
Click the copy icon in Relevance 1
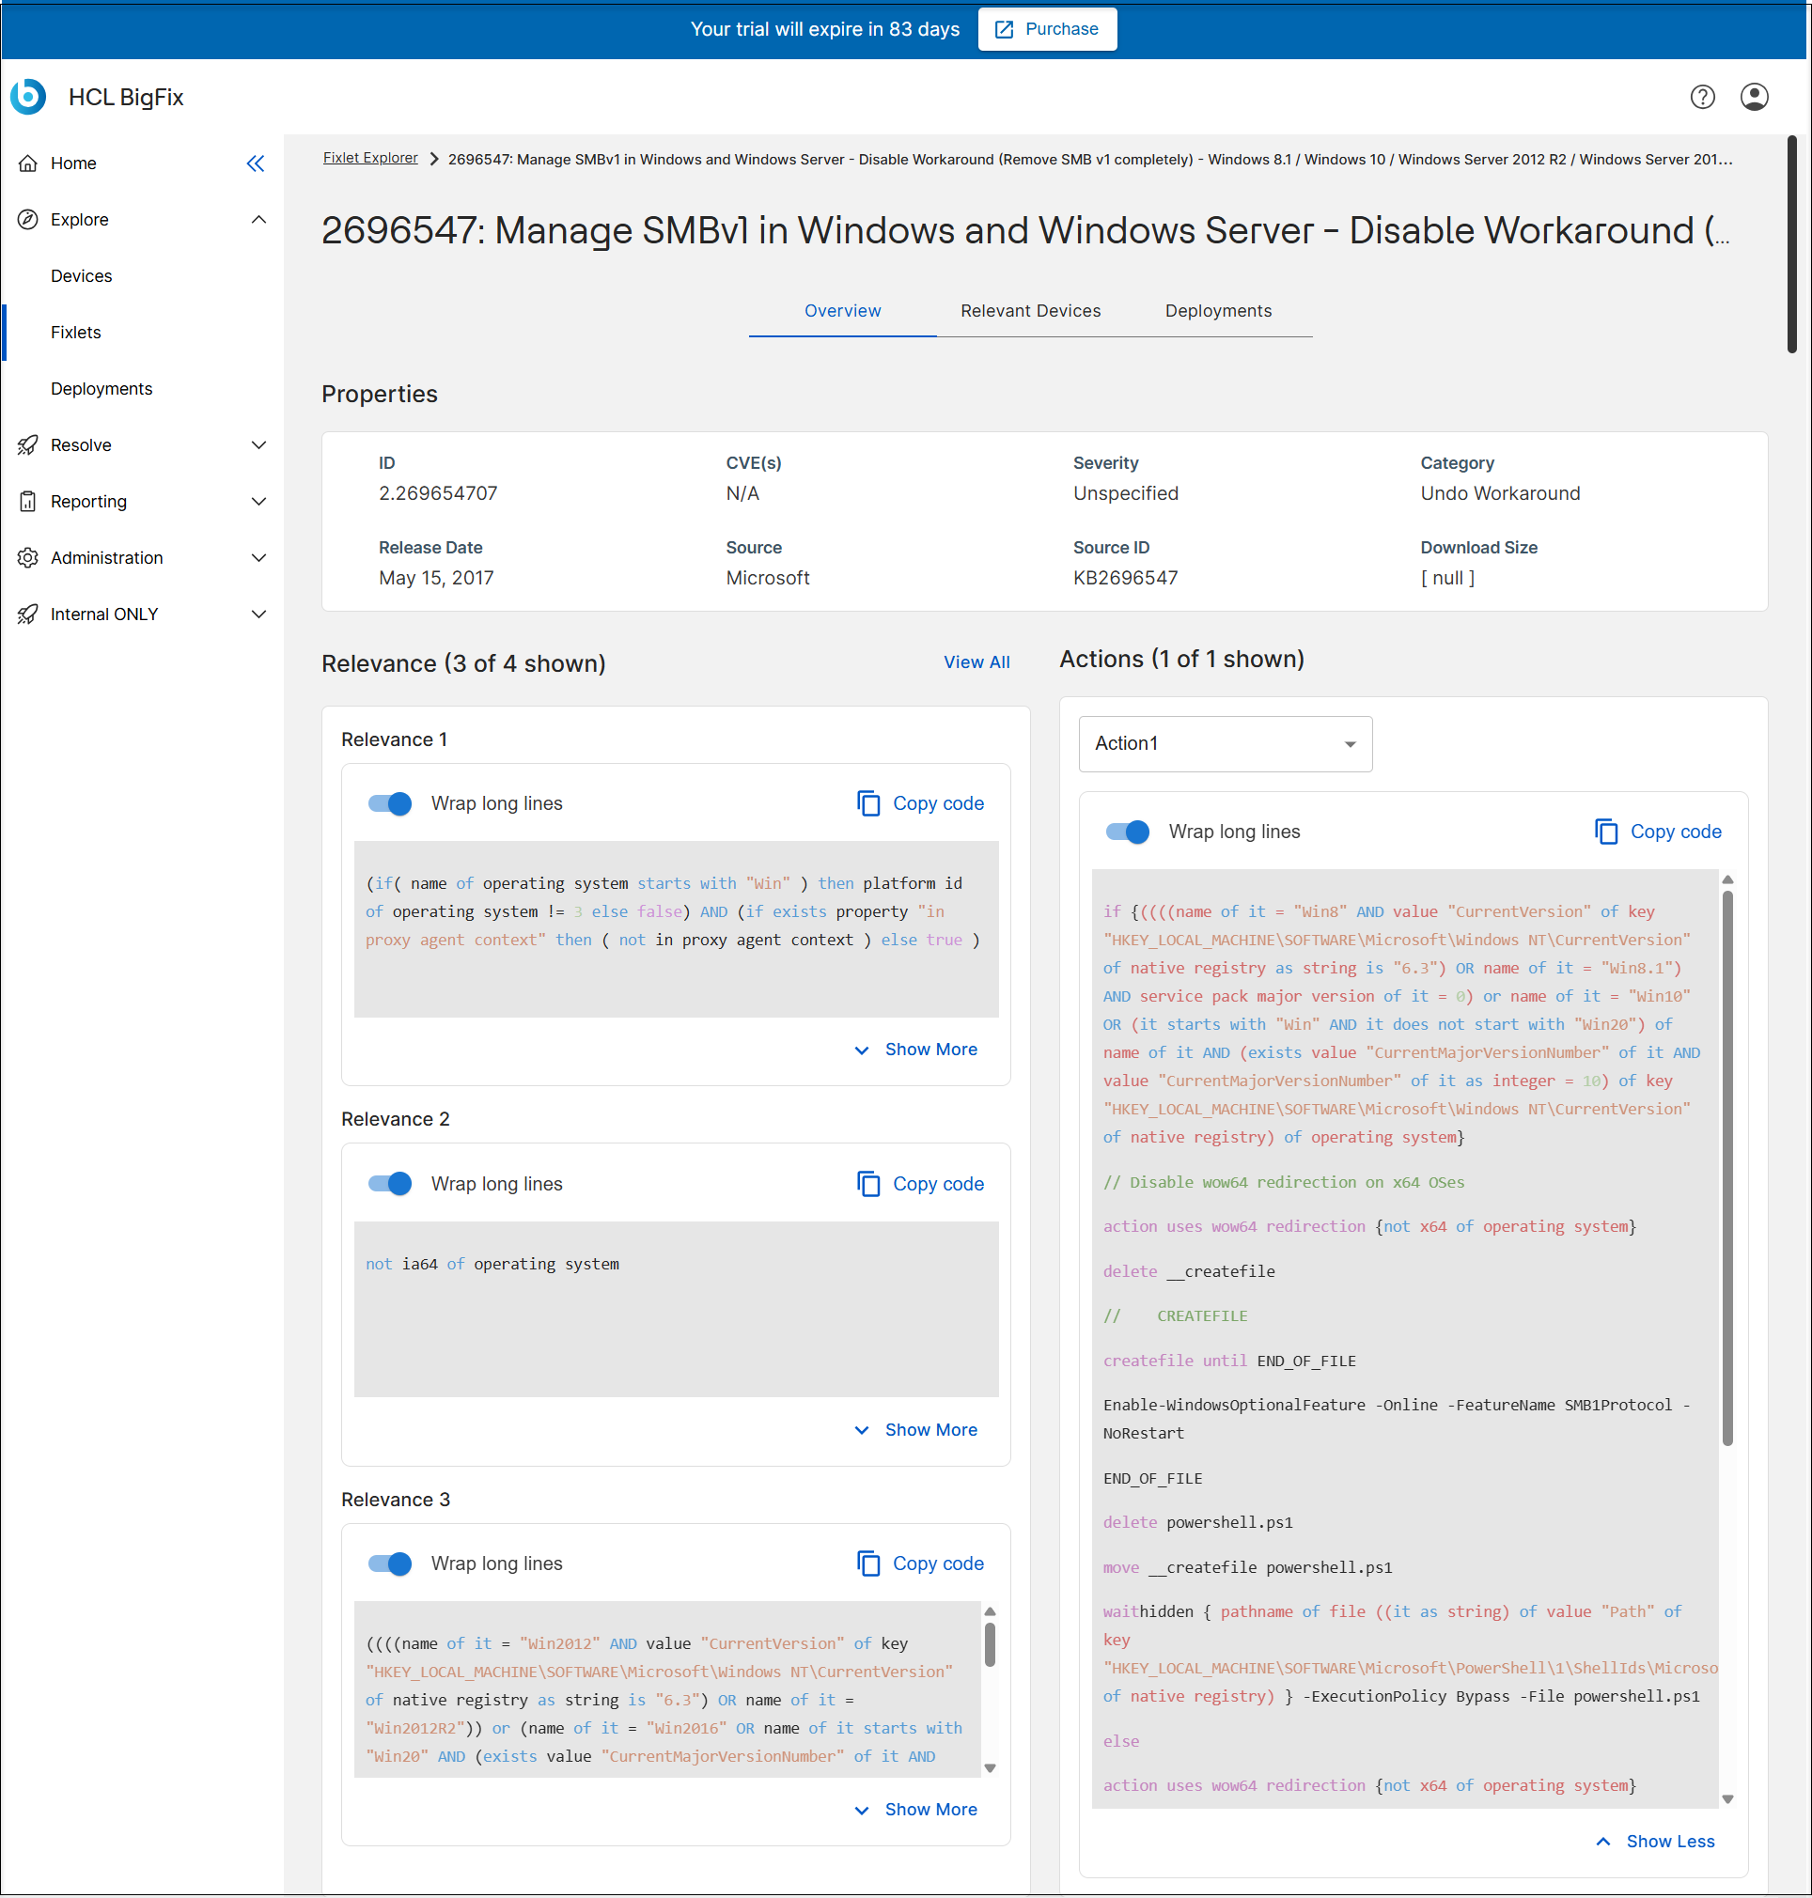pos(867,803)
